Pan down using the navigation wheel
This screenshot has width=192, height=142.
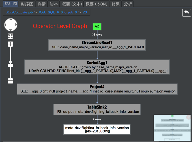pyautogui.click(x=11, y=30)
